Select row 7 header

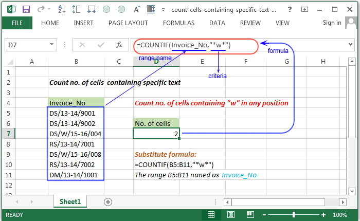[x=9, y=134]
